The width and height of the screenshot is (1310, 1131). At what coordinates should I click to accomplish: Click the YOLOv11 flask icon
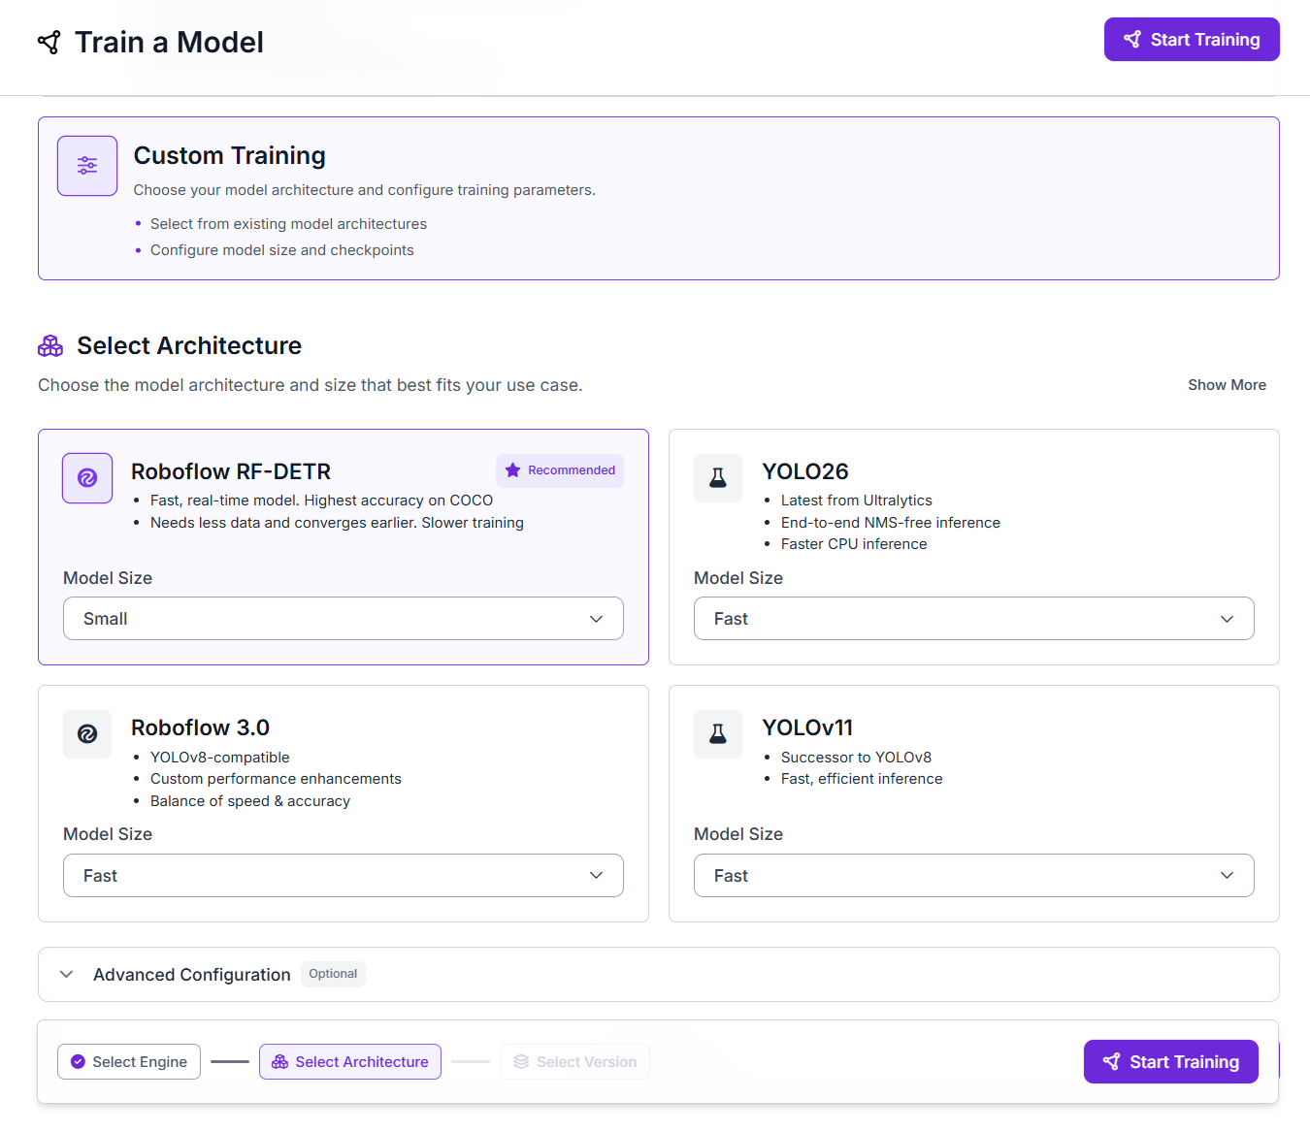[718, 734]
